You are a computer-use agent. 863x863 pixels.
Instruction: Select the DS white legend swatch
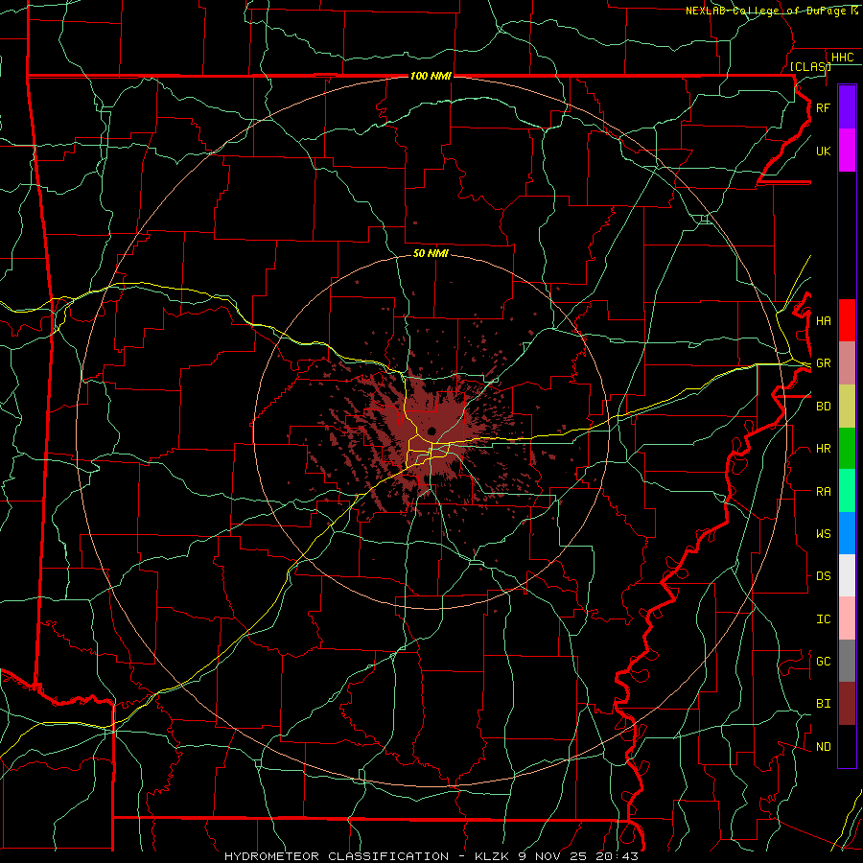847,575
